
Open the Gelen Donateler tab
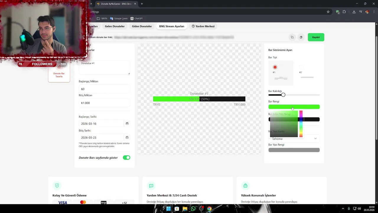point(115,26)
